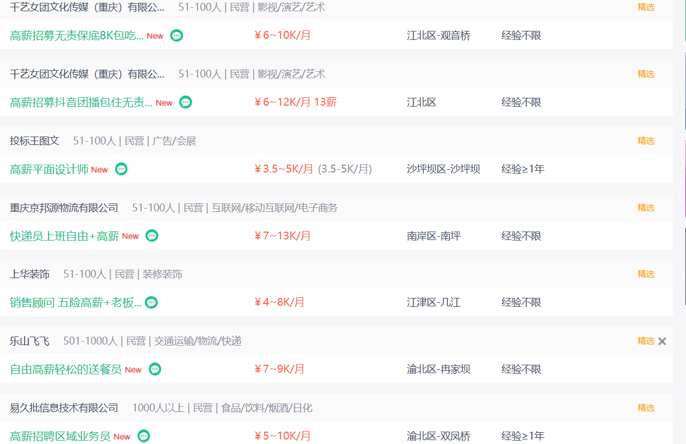Start chat for 快递员上班自由+高薪 job
686x444 pixels.
152,236
